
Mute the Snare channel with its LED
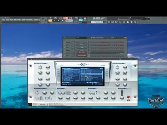[65, 50]
